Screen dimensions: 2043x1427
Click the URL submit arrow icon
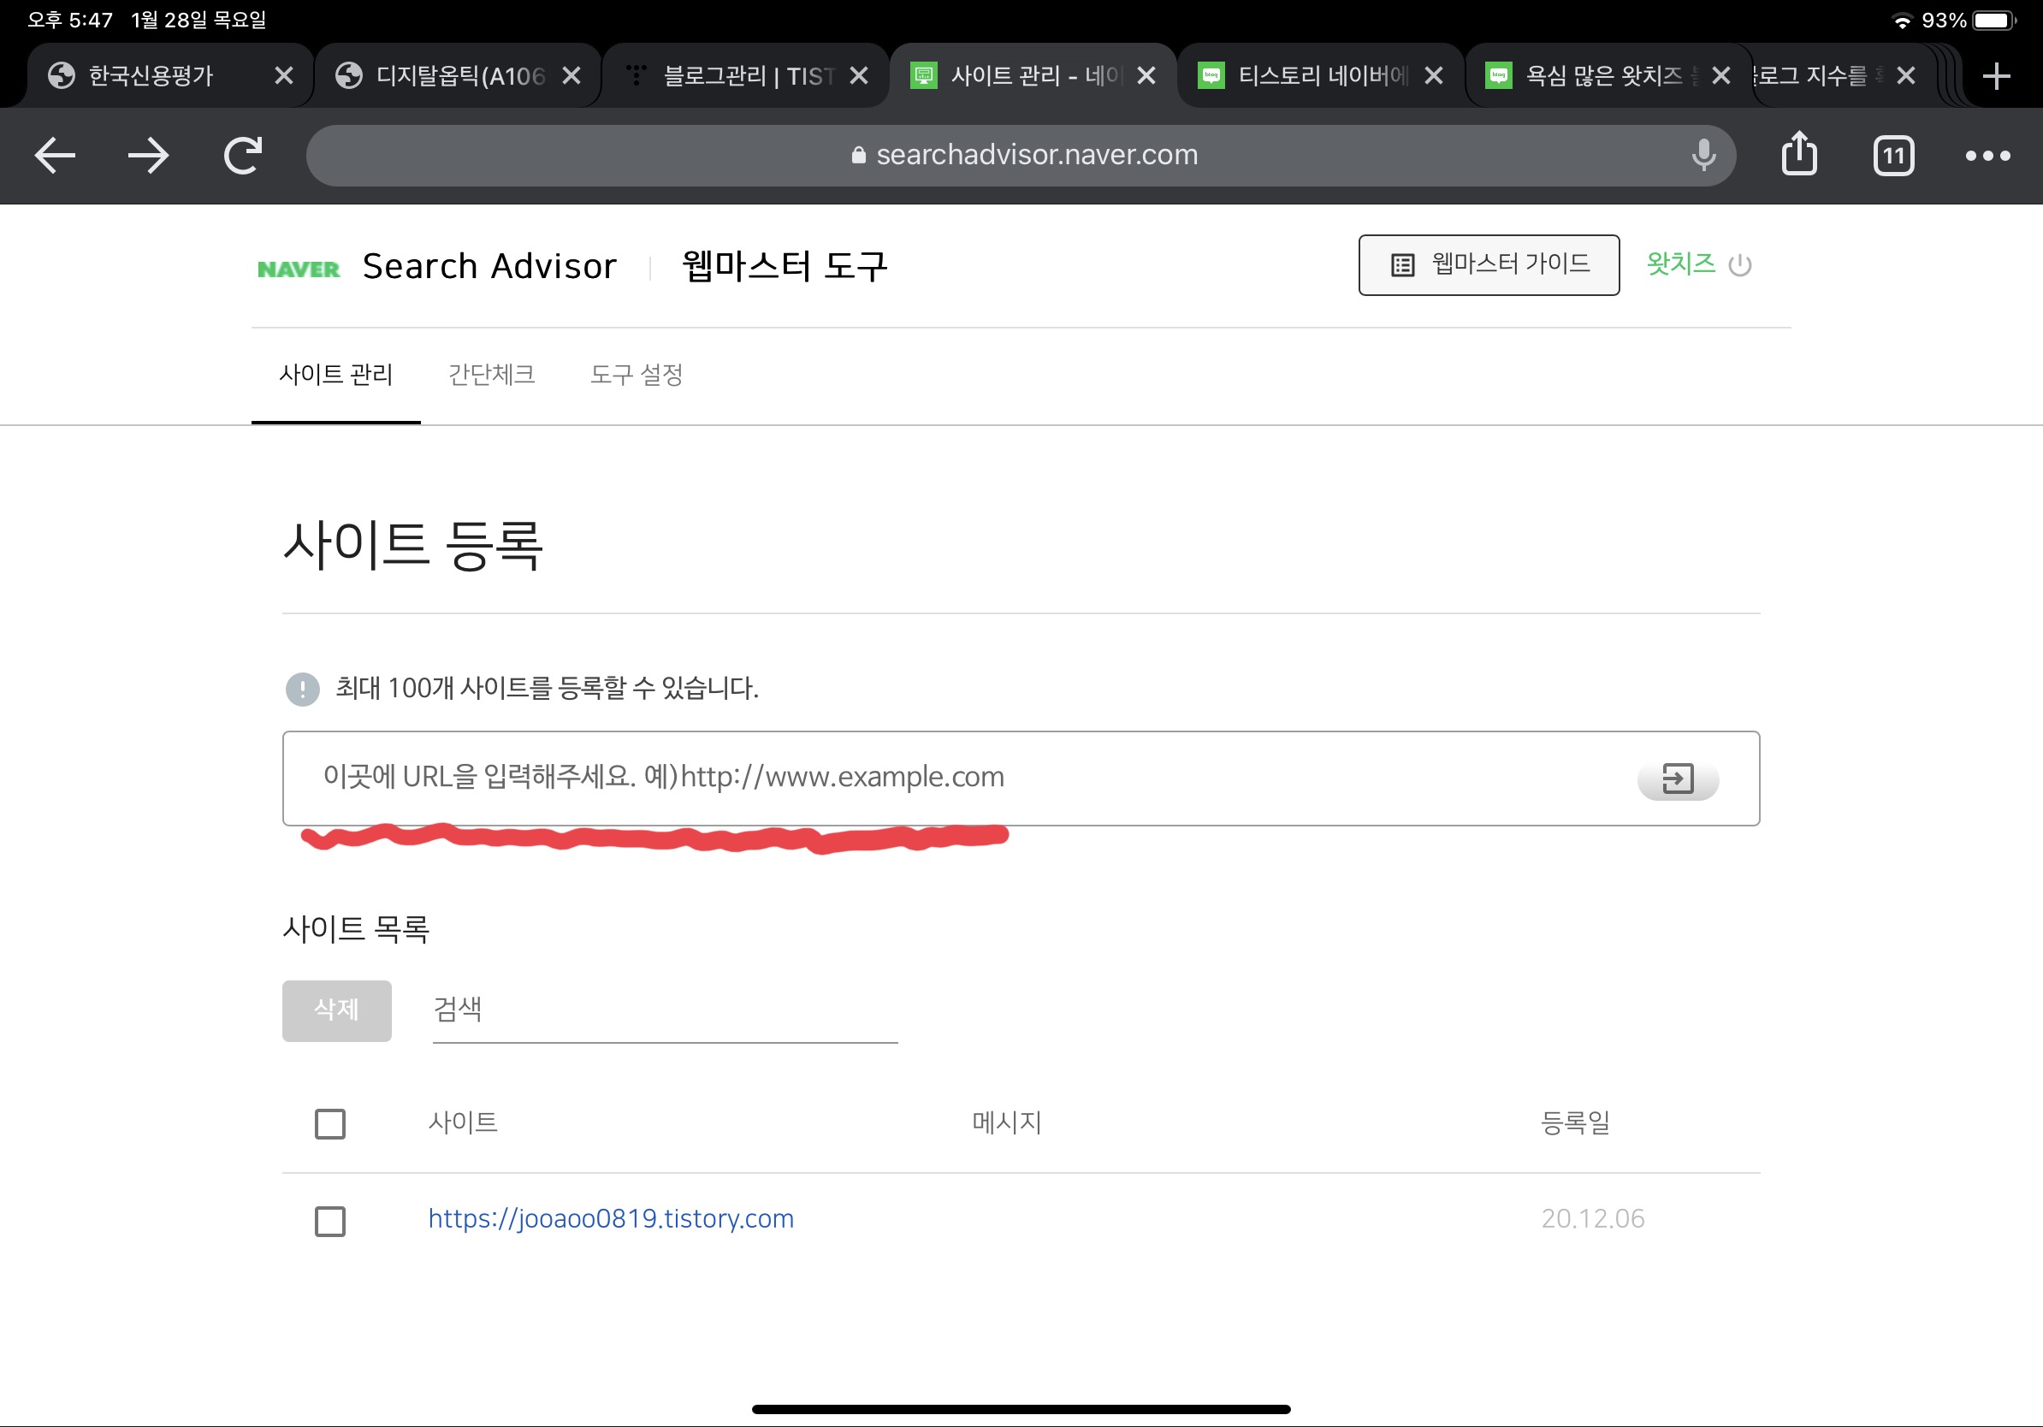(1678, 779)
